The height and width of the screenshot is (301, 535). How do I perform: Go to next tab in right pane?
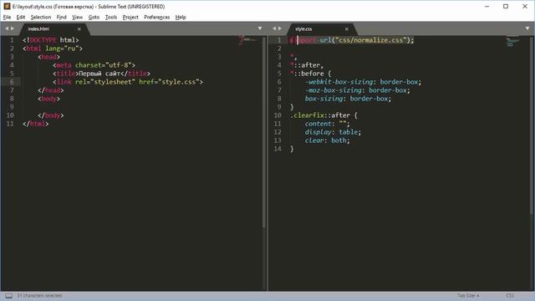coord(280,28)
